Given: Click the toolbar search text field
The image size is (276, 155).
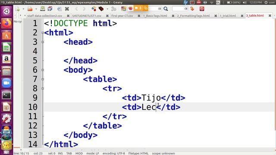Looking at the screenshot, I should tap(155, 9).
